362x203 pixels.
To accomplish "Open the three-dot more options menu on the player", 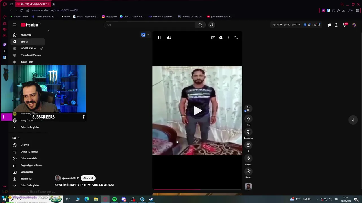I will 228,38.
